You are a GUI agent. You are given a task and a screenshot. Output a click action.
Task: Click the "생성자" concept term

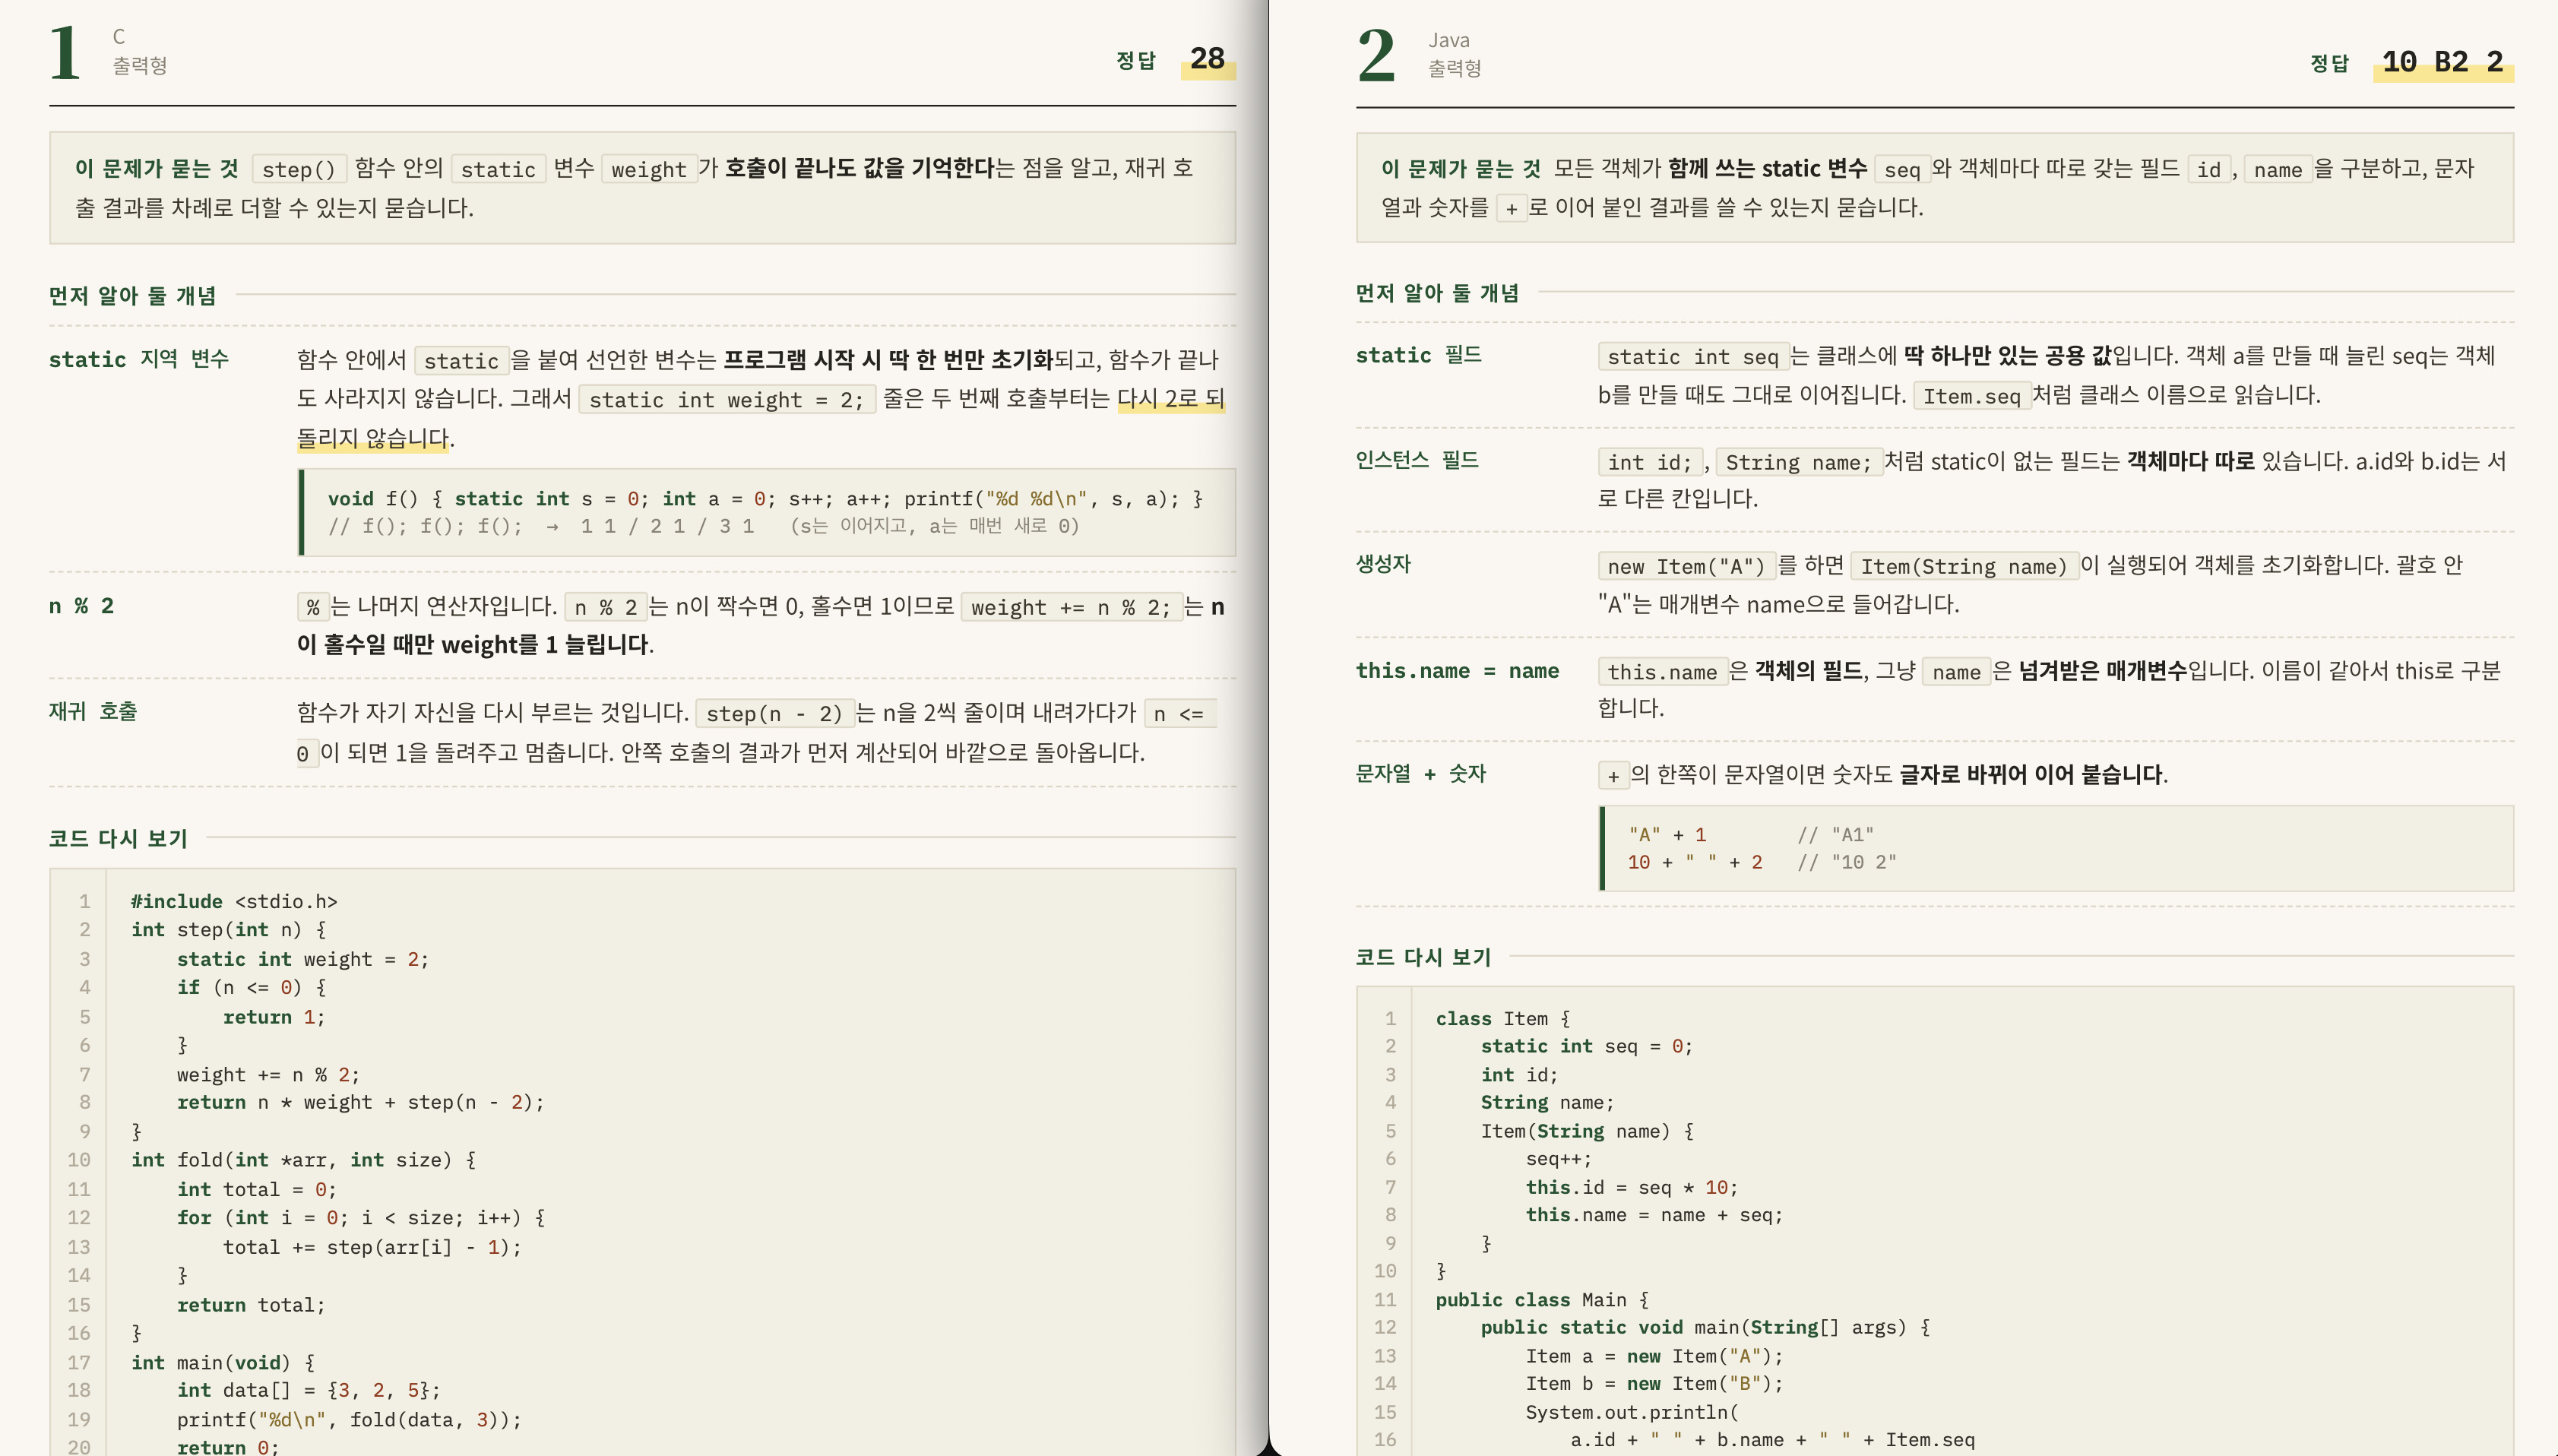1383,563
